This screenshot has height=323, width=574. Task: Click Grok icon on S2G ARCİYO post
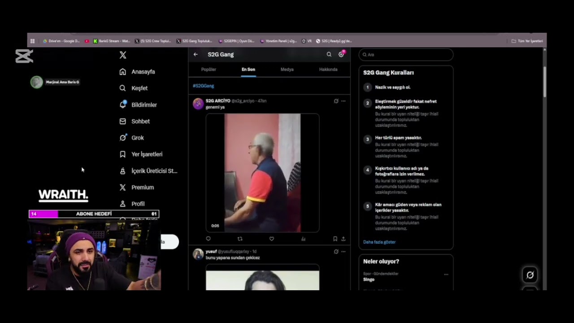click(336, 101)
